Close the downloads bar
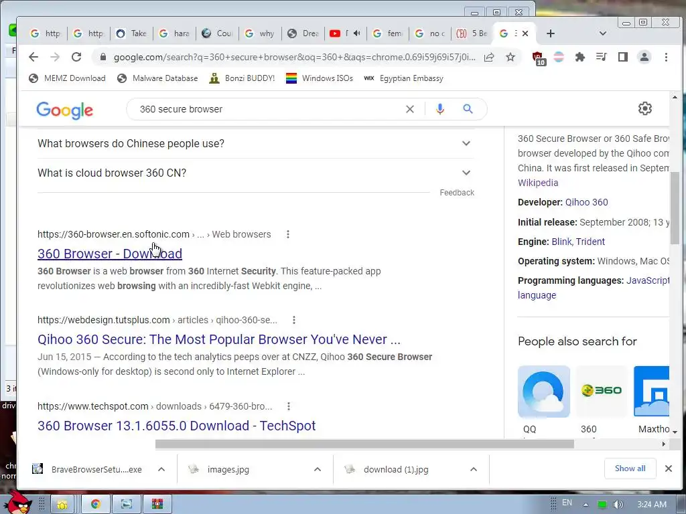Viewport: 686px width, 514px height. [669, 468]
